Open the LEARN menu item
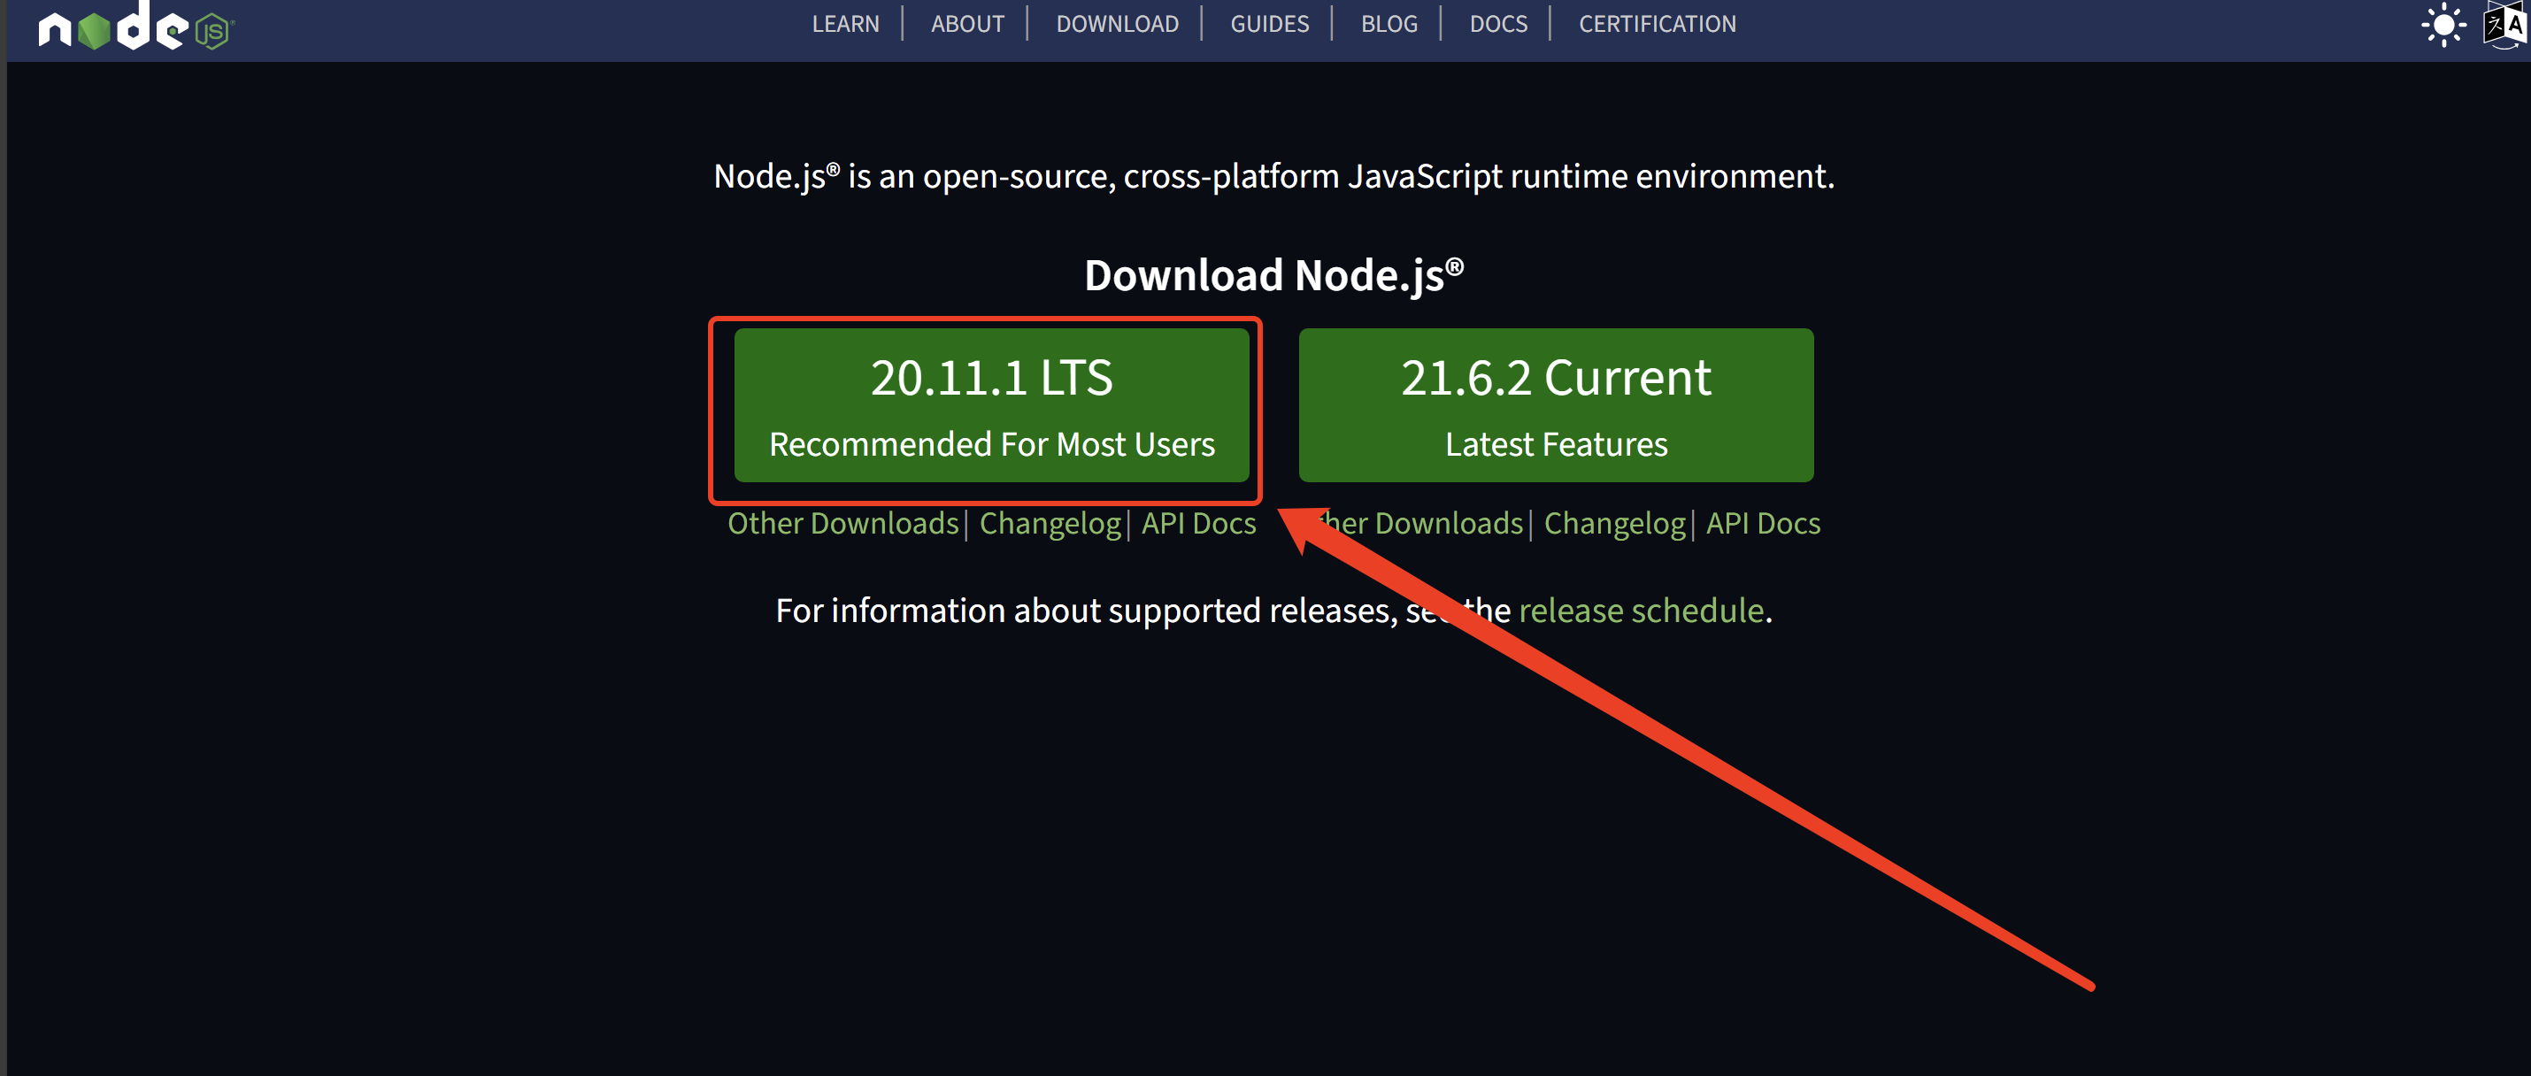This screenshot has height=1076, width=2531. (845, 24)
